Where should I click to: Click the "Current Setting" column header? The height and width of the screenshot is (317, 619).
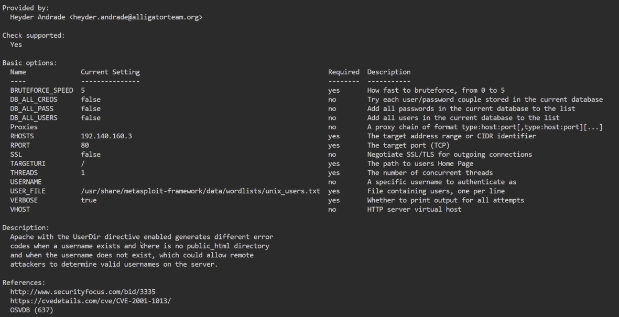[x=110, y=72]
